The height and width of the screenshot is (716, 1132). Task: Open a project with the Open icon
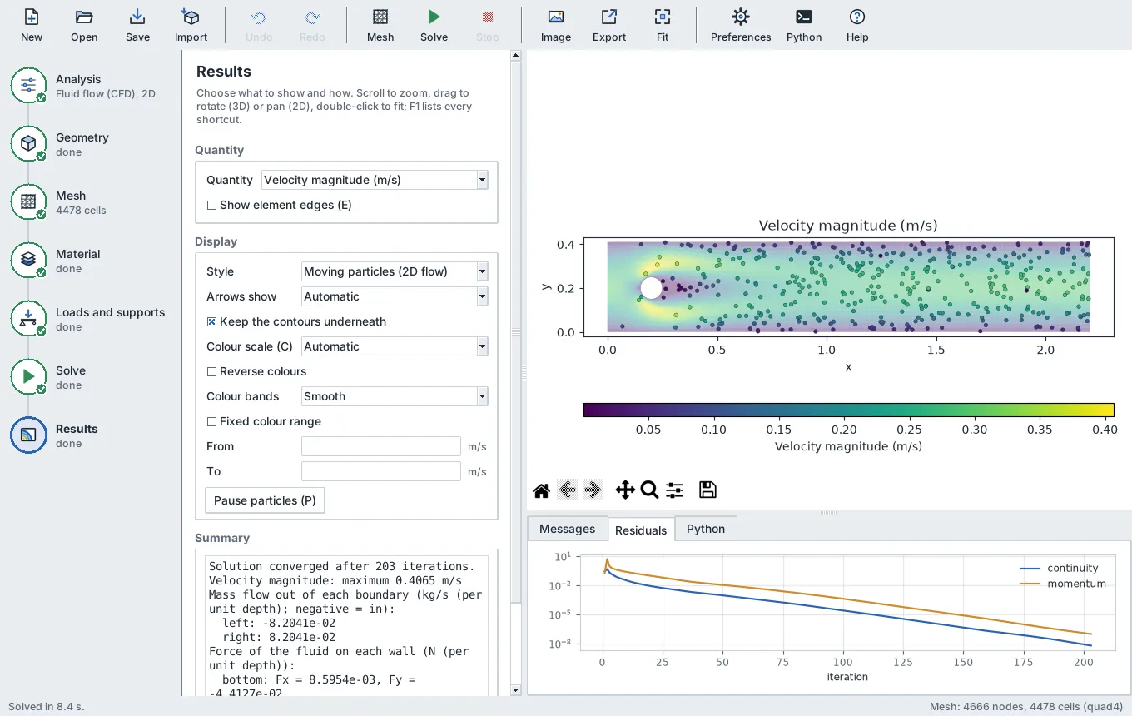[84, 25]
